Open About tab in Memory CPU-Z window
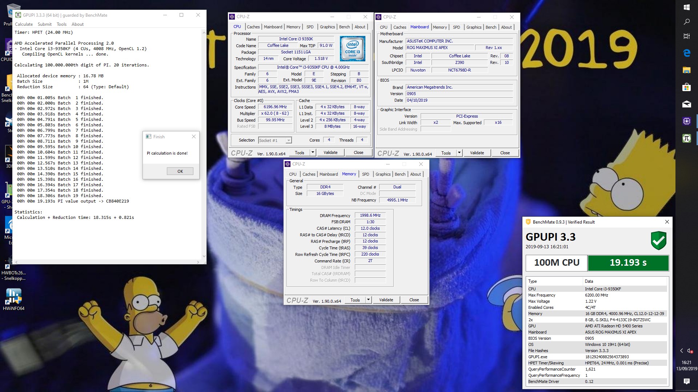Screen dimensions: 698x392 [415, 174]
